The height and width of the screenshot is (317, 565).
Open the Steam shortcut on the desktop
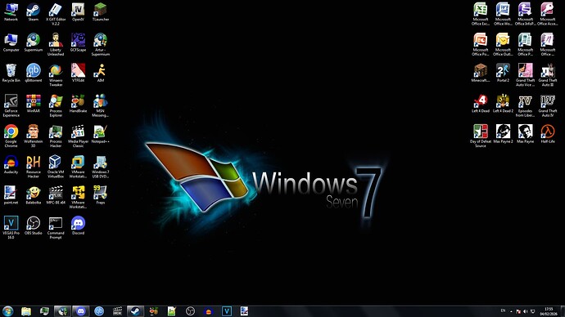coord(33,12)
